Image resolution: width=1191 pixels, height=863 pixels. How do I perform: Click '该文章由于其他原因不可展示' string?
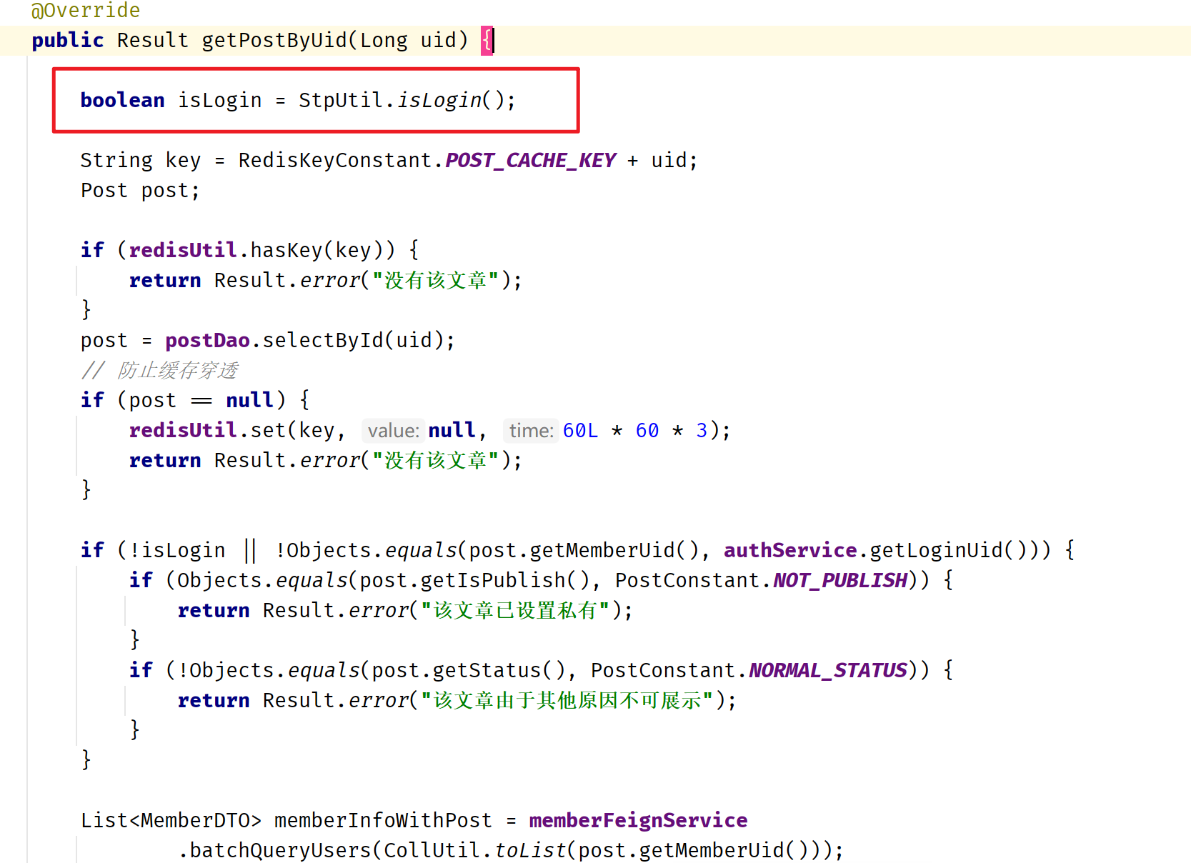[567, 700]
